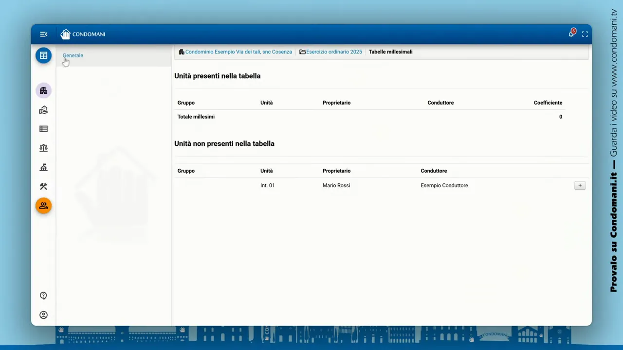Click the blue table grid icon
The height and width of the screenshot is (350, 623).
point(43,55)
